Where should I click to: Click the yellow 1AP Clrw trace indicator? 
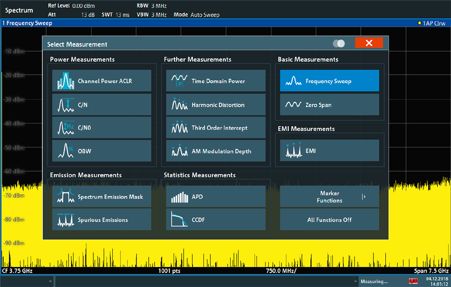432,23
